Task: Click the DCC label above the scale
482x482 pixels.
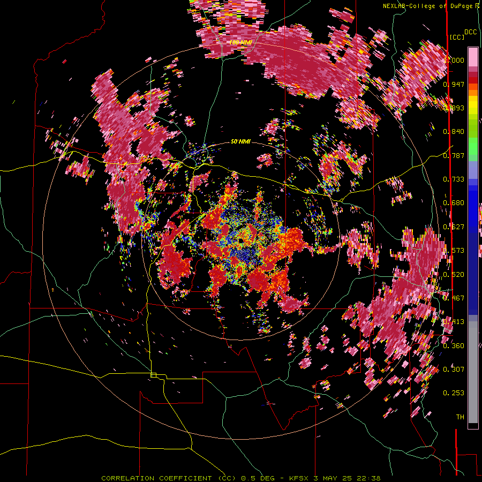Action: (x=470, y=32)
